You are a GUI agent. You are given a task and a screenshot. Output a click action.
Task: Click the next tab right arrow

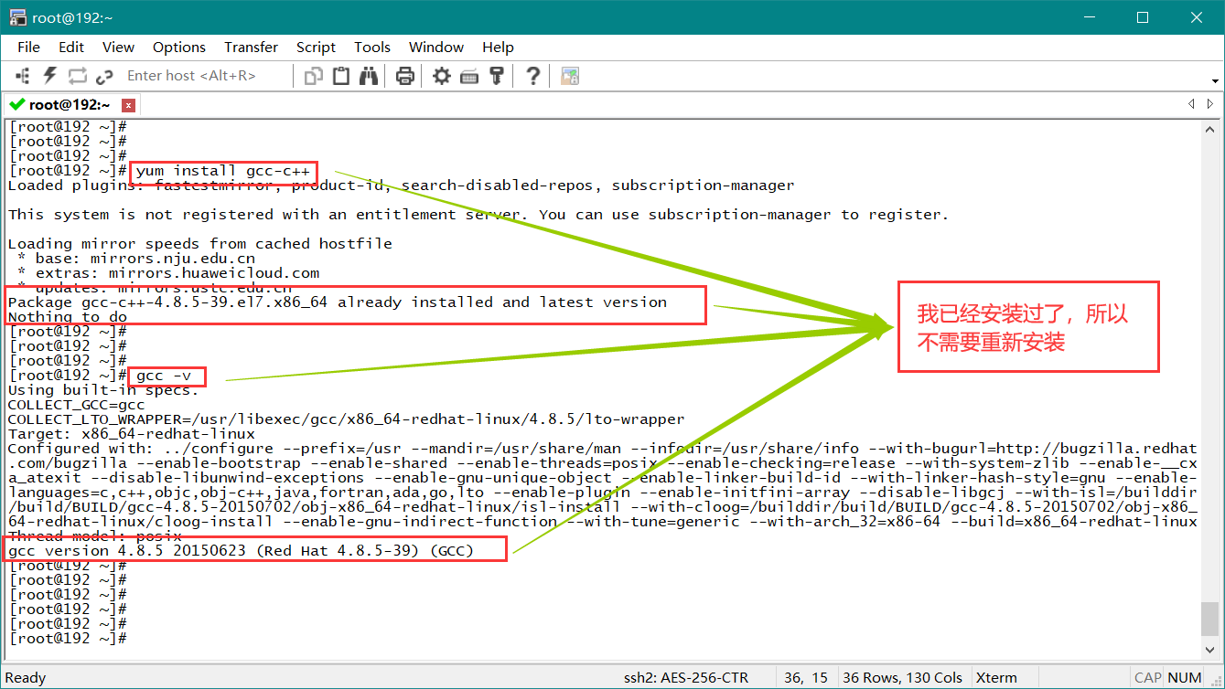(1211, 104)
